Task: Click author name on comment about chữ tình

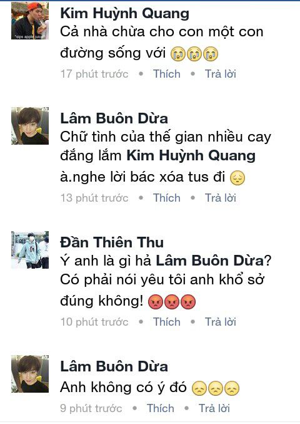Action: click(114, 119)
